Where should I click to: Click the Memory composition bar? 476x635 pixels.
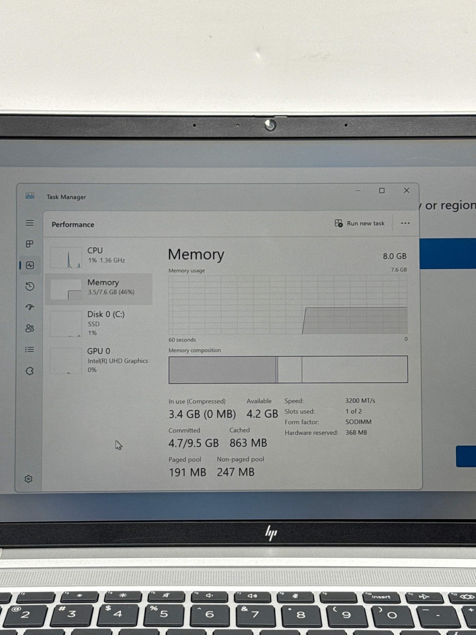(288, 369)
